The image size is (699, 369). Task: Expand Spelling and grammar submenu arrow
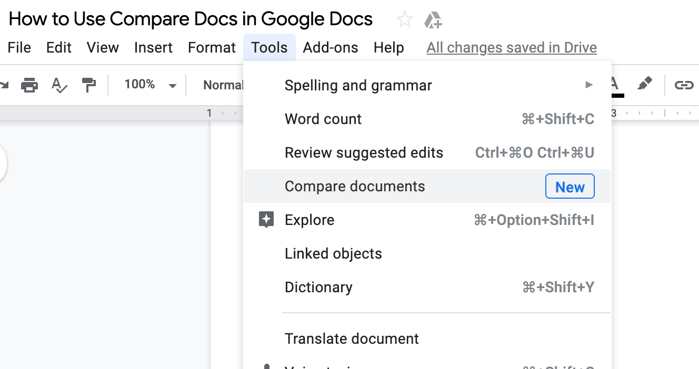click(x=589, y=85)
